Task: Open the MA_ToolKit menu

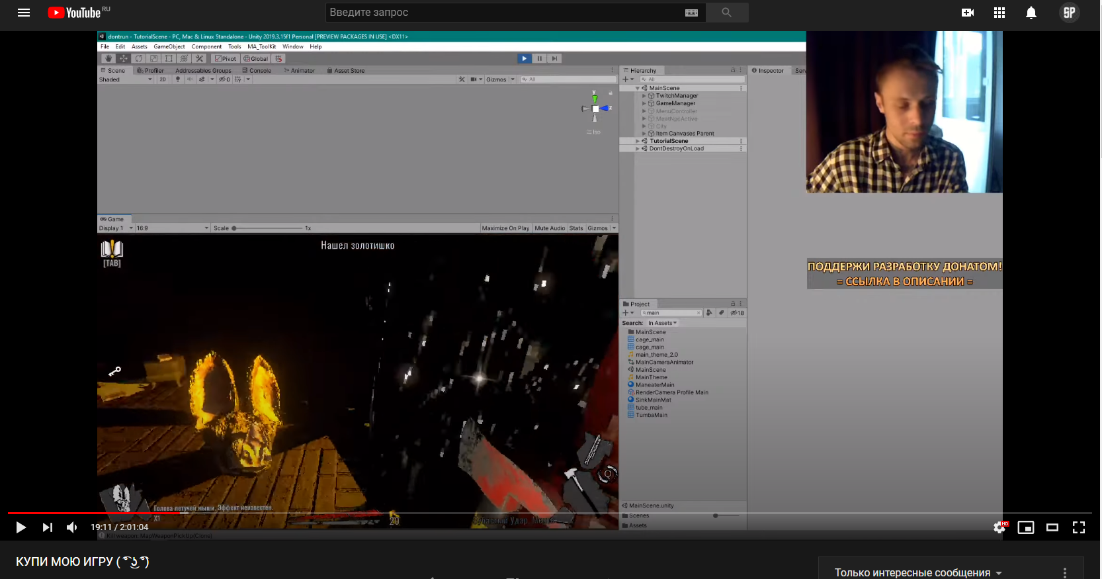Action: click(262, 46)
